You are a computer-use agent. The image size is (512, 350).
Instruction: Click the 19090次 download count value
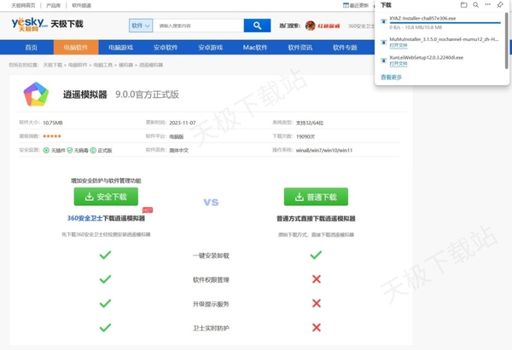(305, 136)
